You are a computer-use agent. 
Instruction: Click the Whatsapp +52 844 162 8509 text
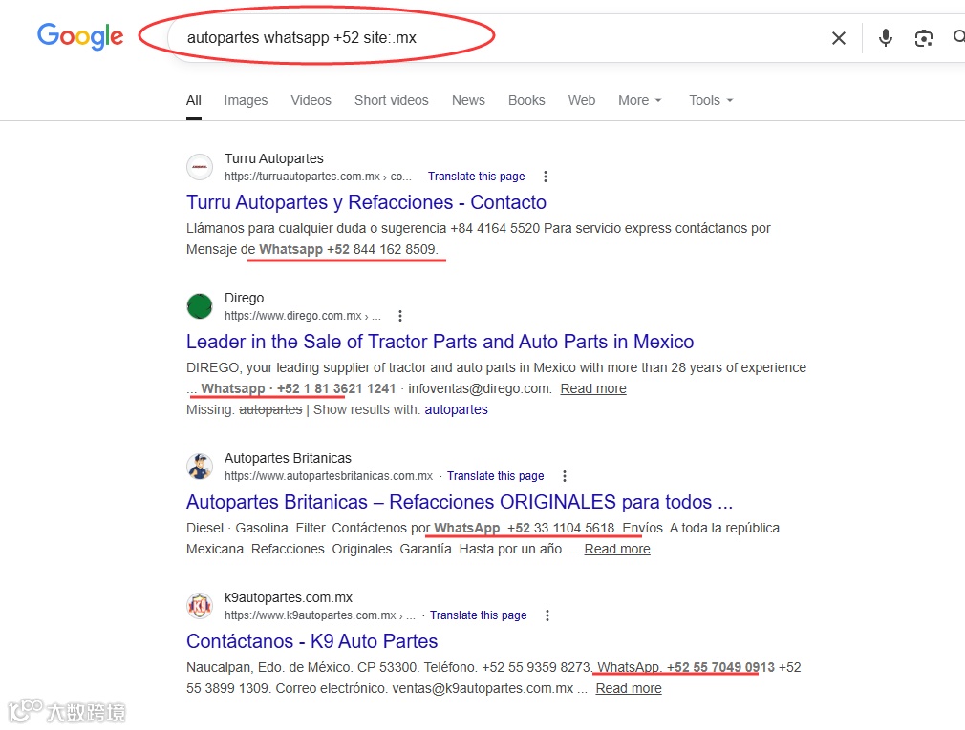click(348, 249)
